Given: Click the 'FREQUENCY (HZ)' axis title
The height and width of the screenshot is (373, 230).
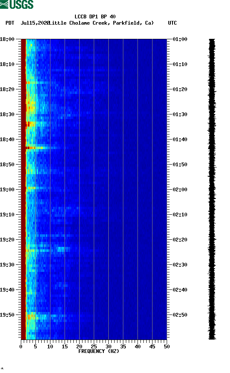Looking at the screenshot, I should (x=99, y=351).
